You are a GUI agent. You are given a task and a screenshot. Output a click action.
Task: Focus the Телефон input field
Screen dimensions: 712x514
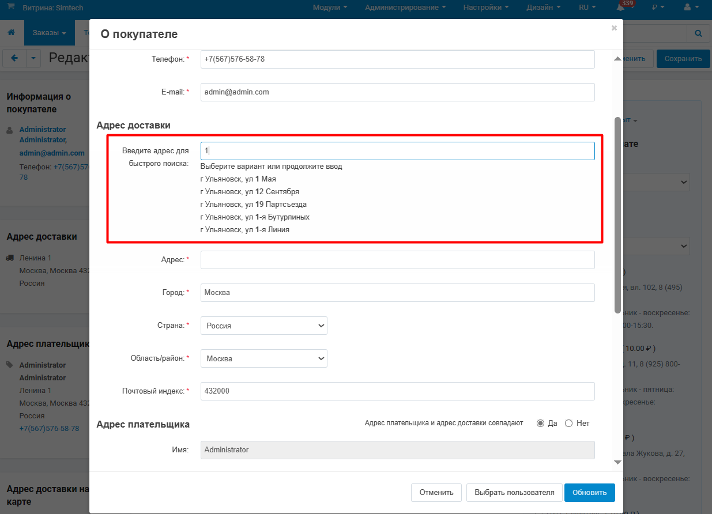tap(397, 59)
